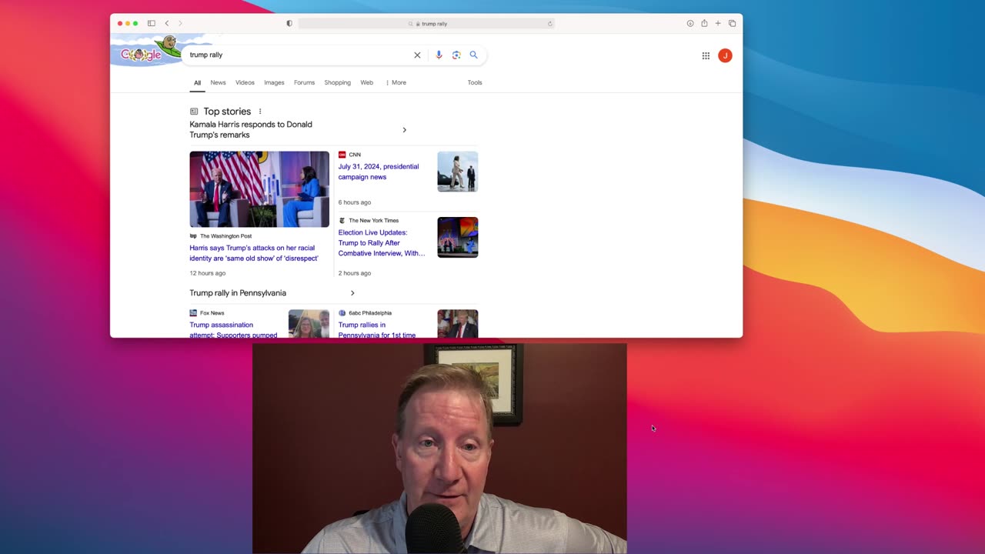985x554 pixels.
Task: Click The Washington Post source label
Action: (x=225, y=236)
